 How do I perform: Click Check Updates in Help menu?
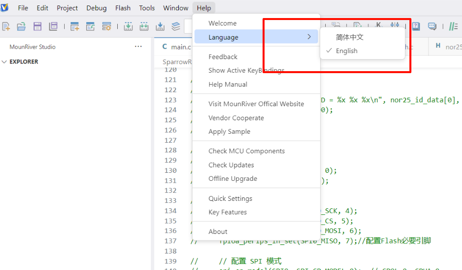[x=231, y=165]
